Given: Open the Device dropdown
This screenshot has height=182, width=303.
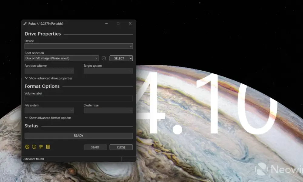Looking at the screenshot, I should [78, 46].
